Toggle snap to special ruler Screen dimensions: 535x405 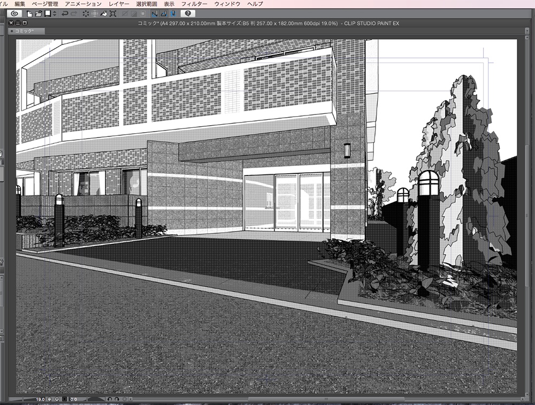(163, 14)
